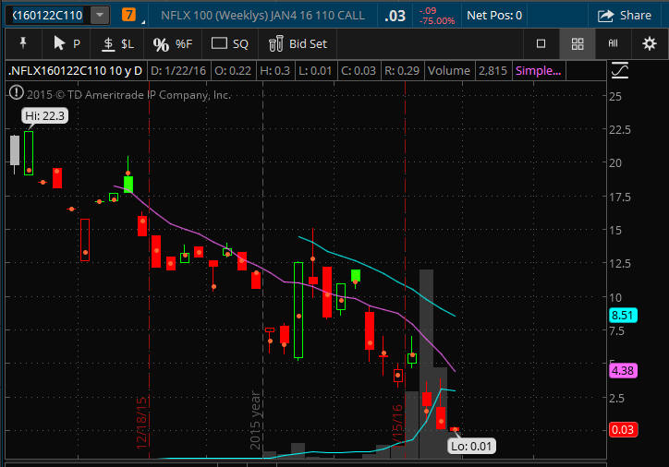
Task: Share the chart via Share button
Action: [625, 16]
